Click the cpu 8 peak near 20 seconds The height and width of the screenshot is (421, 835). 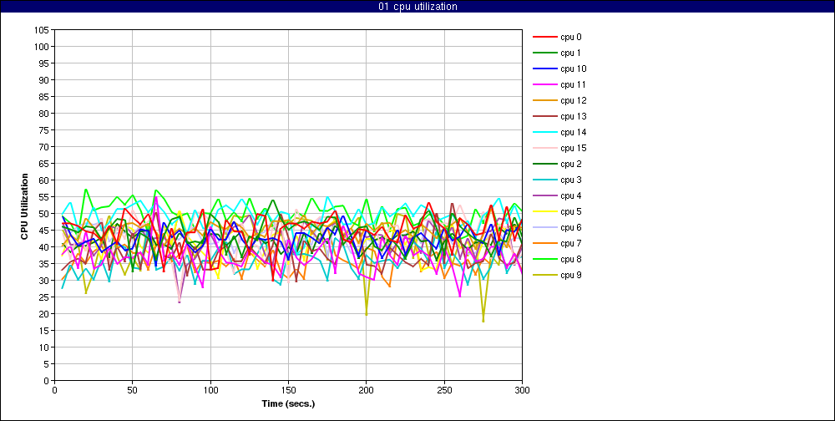point(86,190)
